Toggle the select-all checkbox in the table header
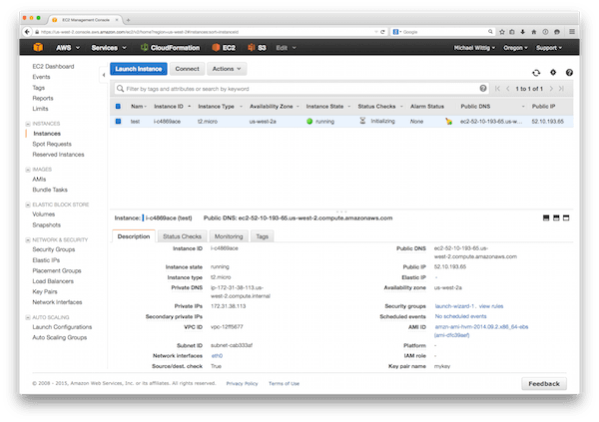This screenshot has height=422, width=599. coord(118,106)
